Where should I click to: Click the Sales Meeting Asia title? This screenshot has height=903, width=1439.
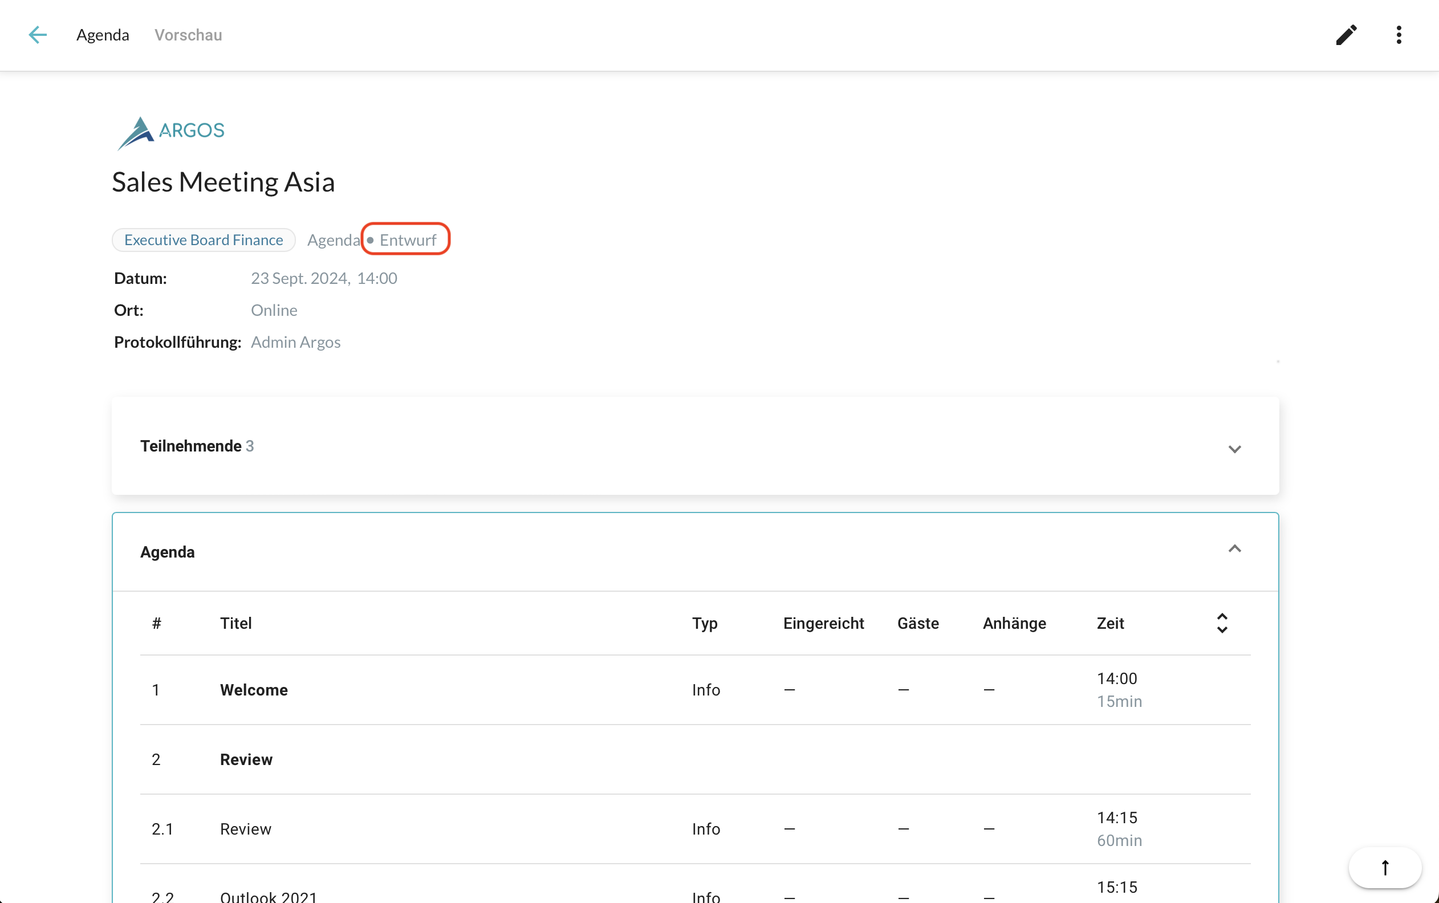(223, 182)
